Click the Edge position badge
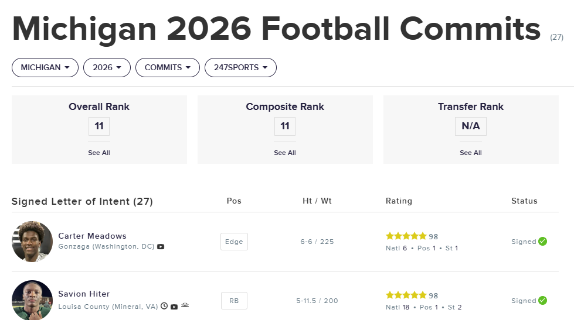Image resolution: width=574 pixels, height=320 pixels. point(234,242)
